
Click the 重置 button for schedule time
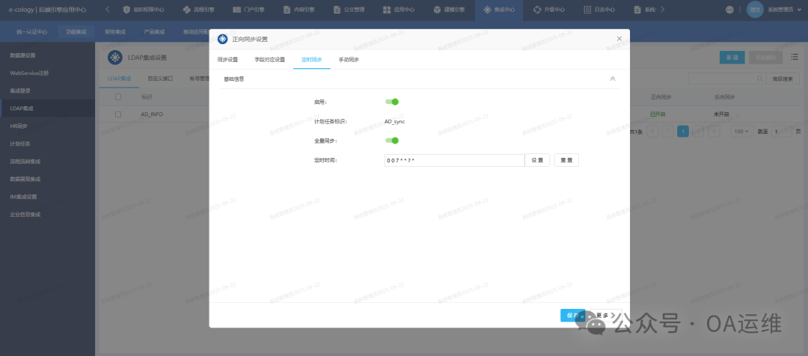(566, 160)
